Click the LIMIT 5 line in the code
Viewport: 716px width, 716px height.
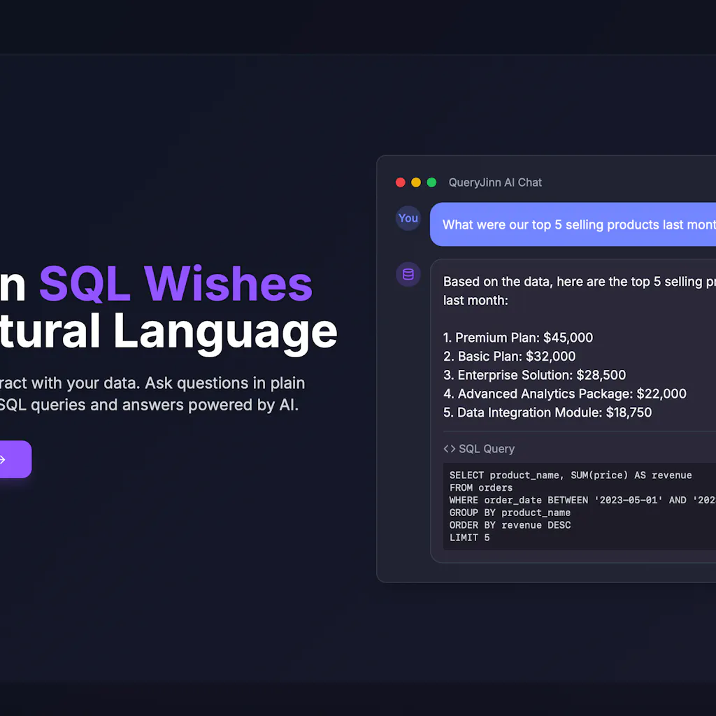tap(470, 538)
